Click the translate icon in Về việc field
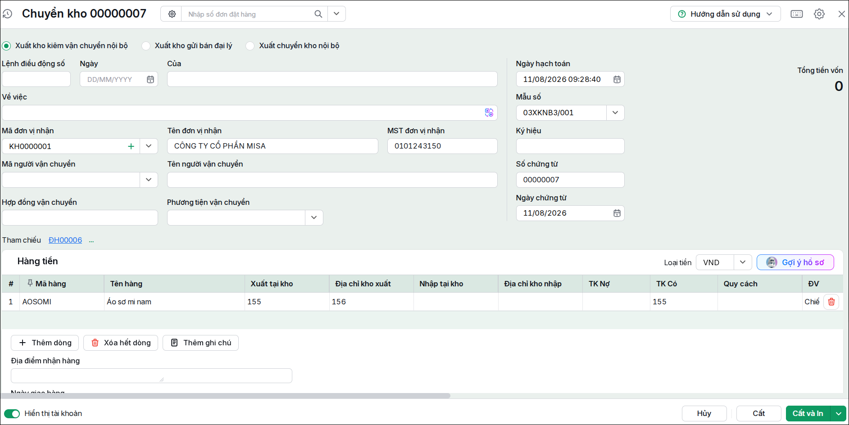The height and width of the screenshot is (425, 849). tap(489, 113)
